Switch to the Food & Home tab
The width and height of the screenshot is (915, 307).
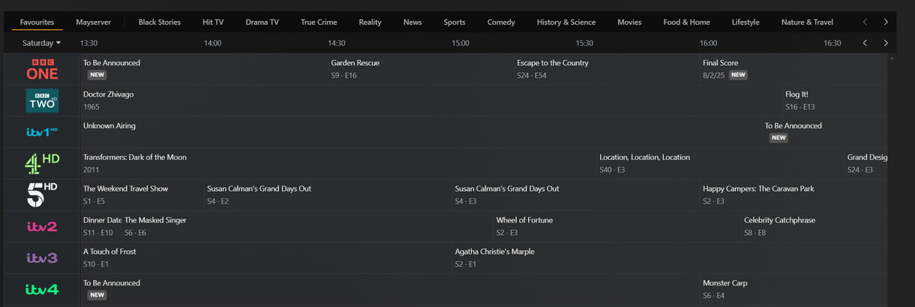click(686, 22)
